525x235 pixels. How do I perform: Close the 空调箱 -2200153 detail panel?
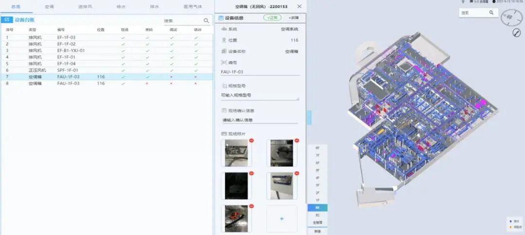tap(299, 6)
